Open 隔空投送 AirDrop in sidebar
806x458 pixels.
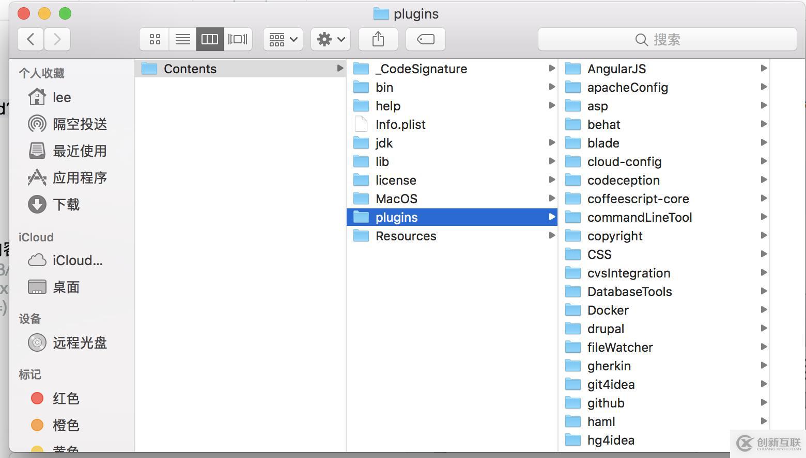(71, 124)
